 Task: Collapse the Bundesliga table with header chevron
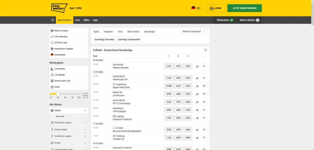click(205, 56)
